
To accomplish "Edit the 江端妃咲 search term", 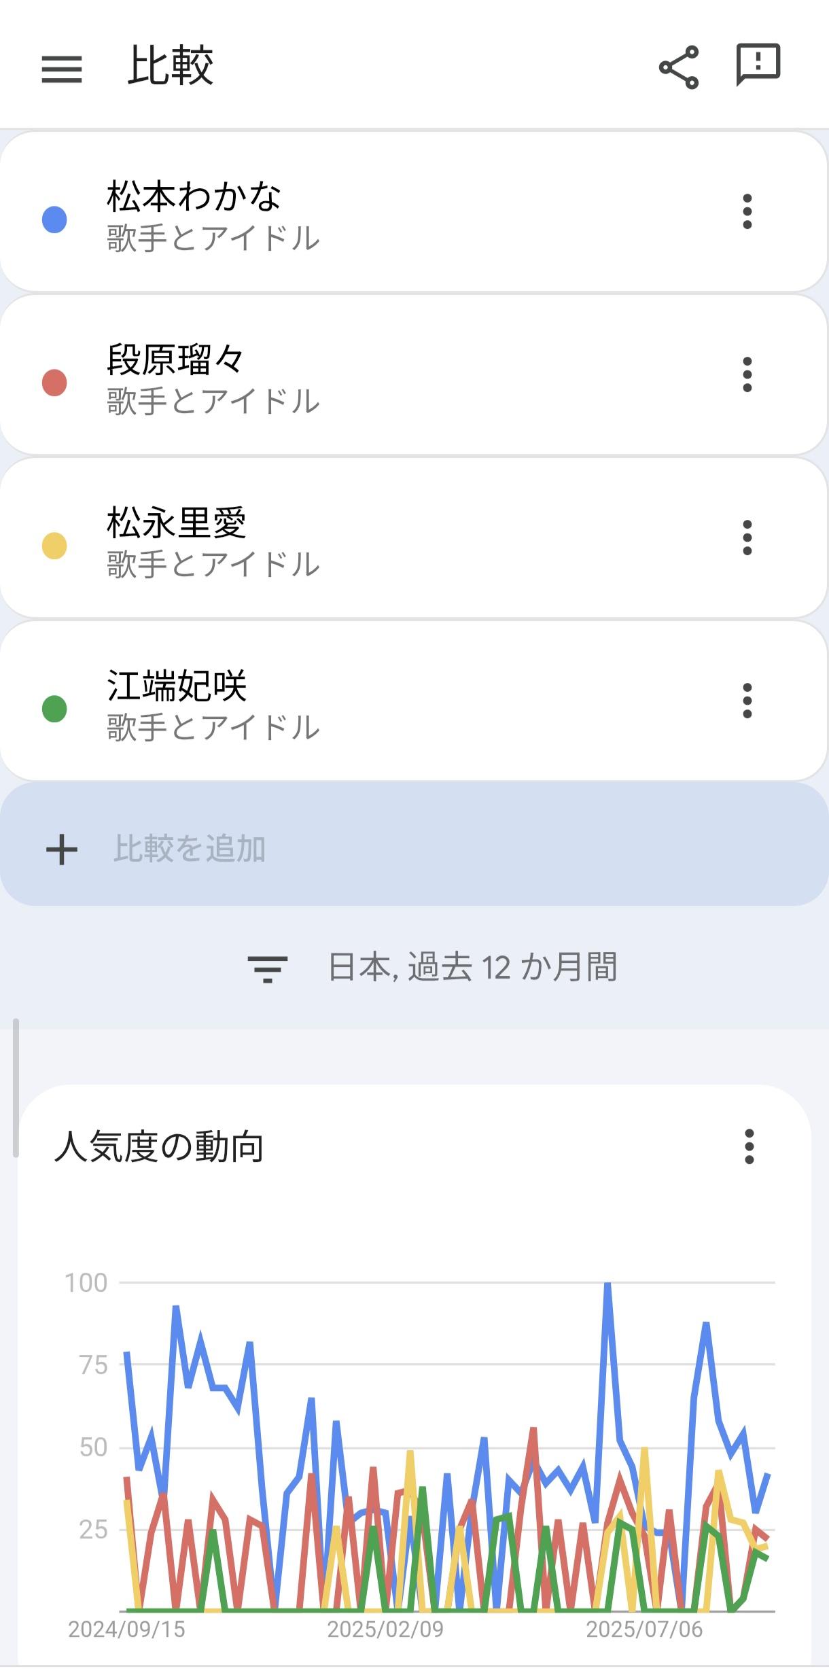I will pyautogui.click(x=177, y=686).
